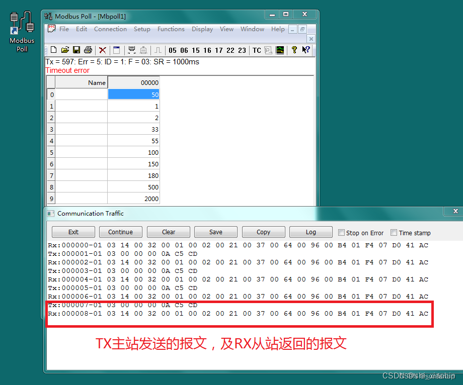Click the Save traffic button

click(216, 232)
